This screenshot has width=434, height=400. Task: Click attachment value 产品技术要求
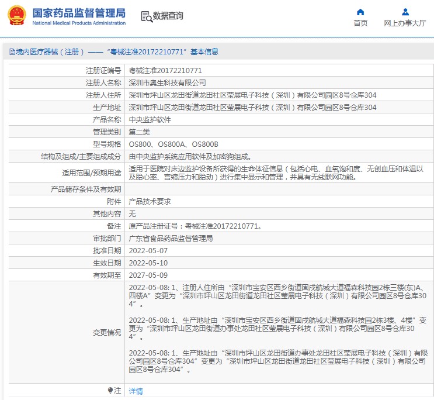150,202
